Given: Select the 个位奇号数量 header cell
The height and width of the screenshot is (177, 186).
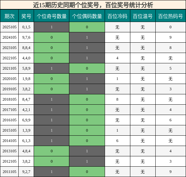Looking at the screenshot, I should (51, 16).
